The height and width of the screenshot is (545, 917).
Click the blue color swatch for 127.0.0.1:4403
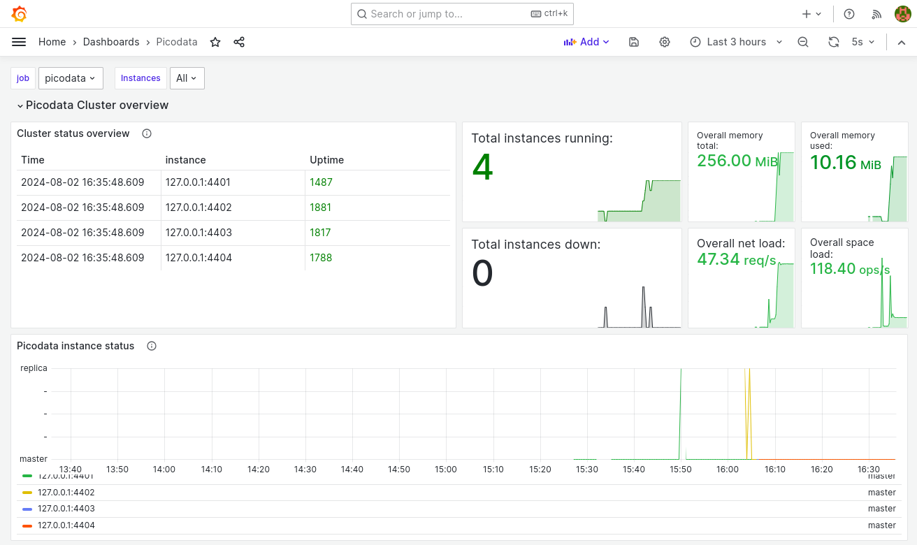point(27,509)
